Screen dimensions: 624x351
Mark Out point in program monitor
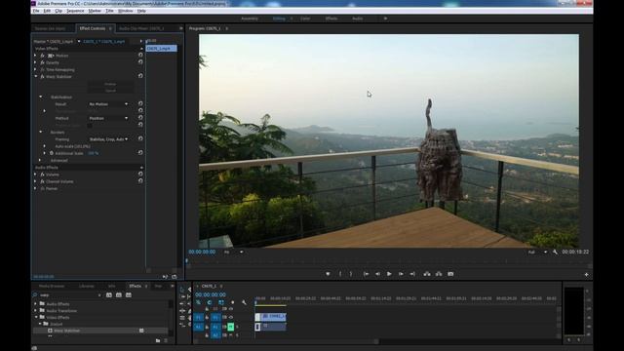click(x=351, y=274)
